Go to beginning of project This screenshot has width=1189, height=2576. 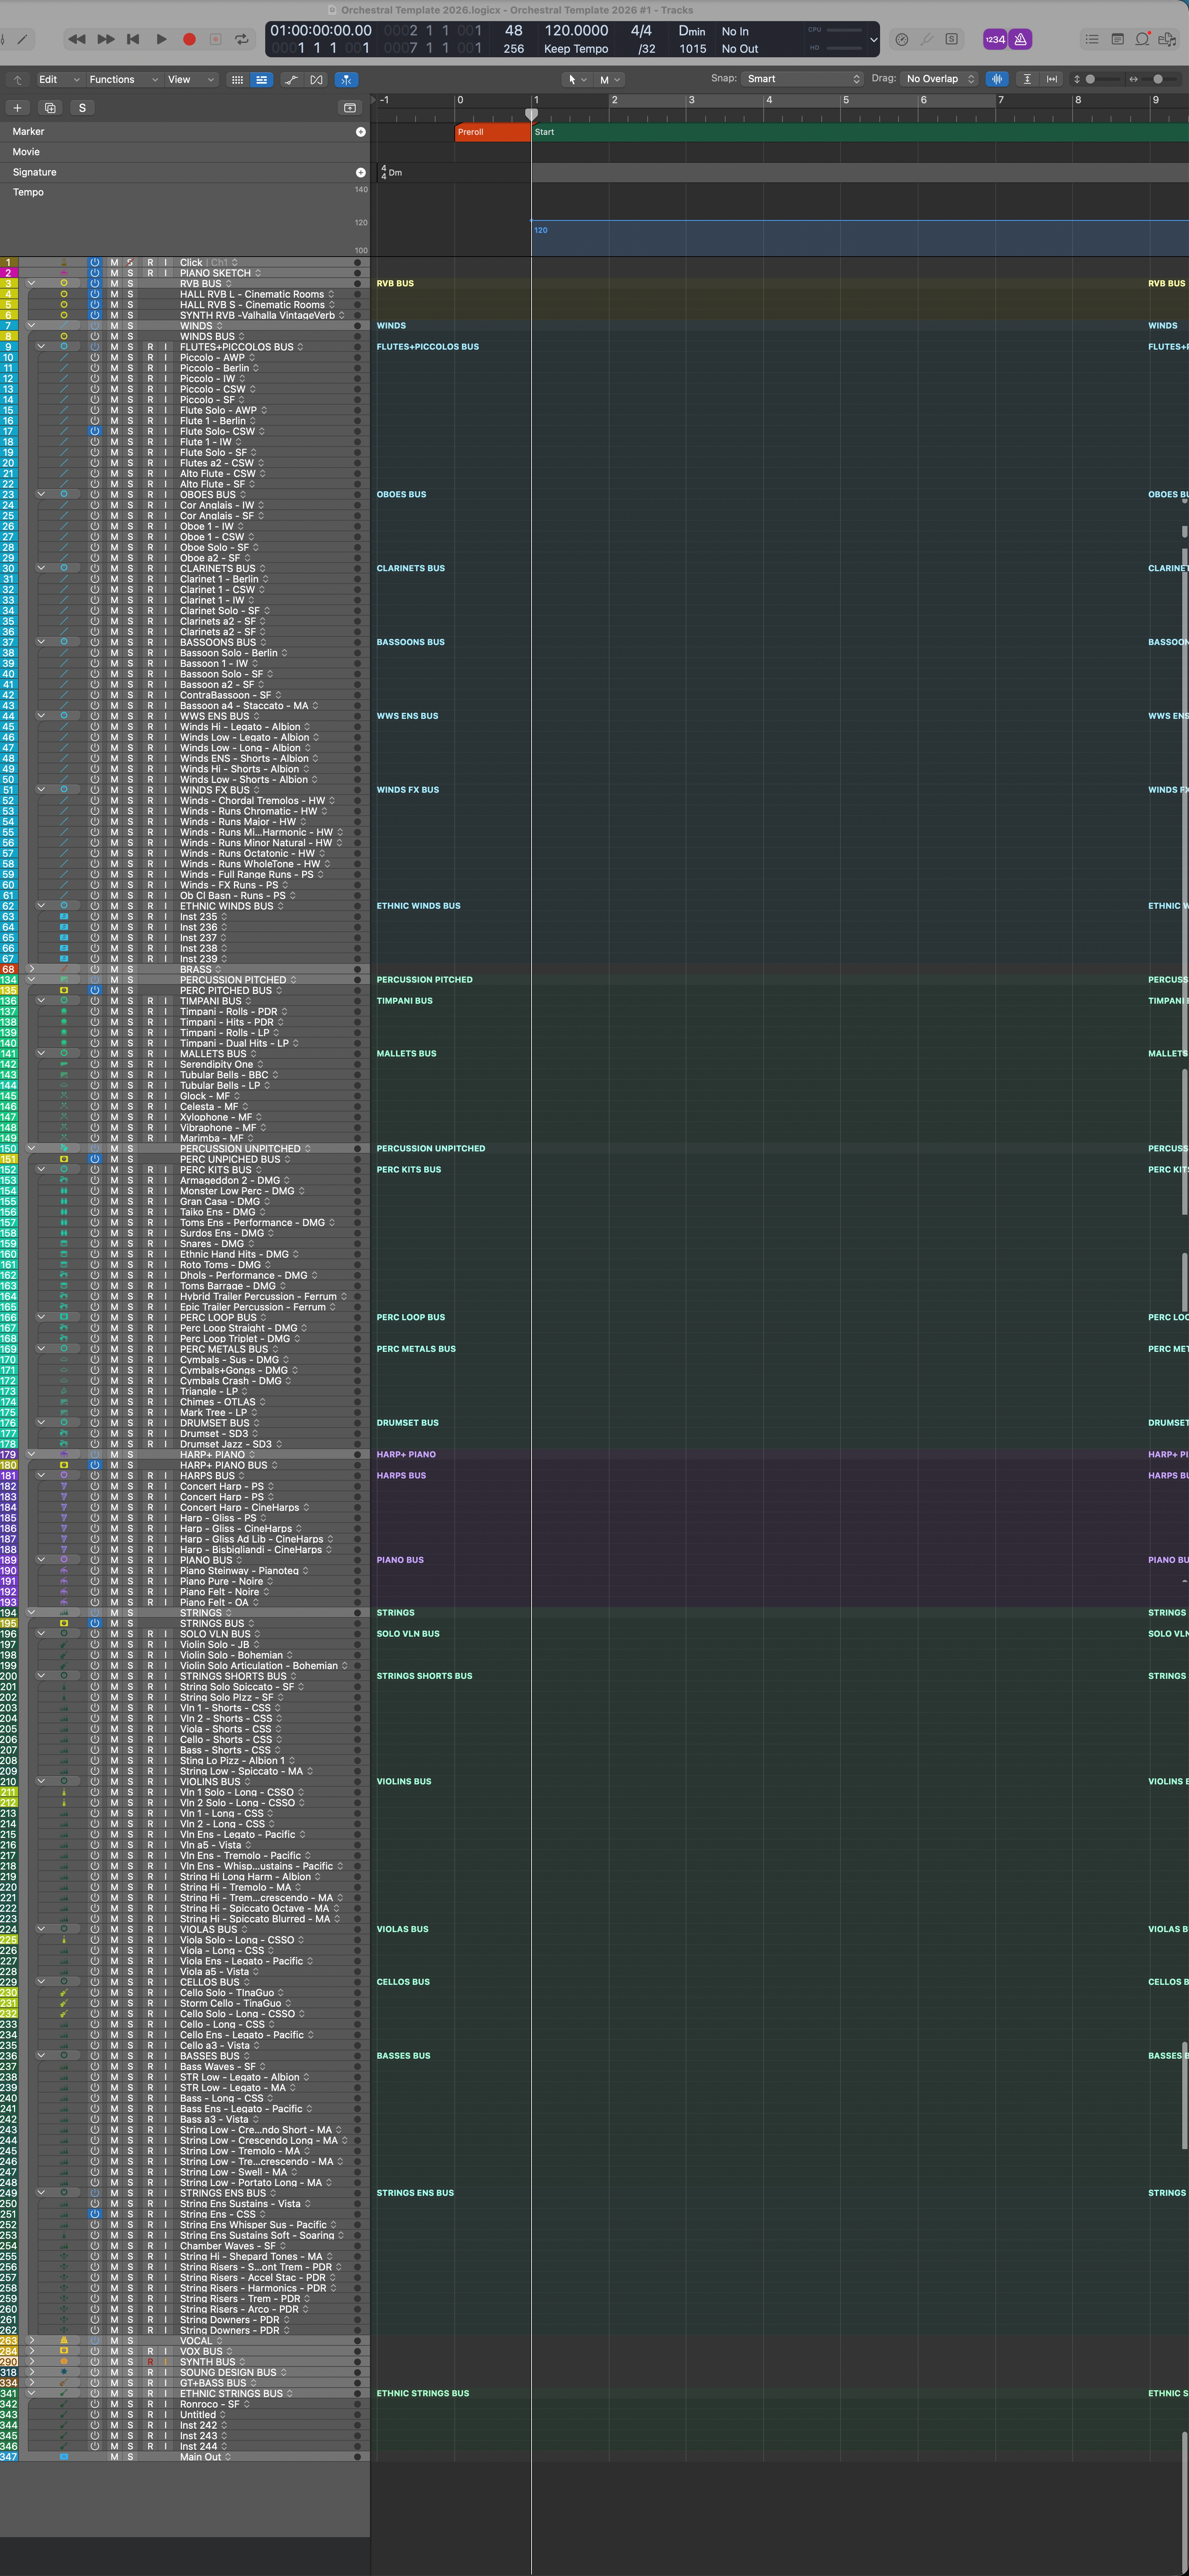[x=133, y=39]
